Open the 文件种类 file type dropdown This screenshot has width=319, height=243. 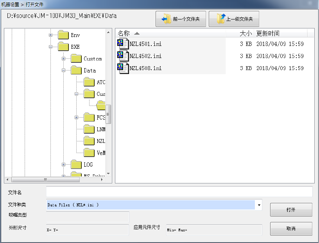click(x=259, y=205)
